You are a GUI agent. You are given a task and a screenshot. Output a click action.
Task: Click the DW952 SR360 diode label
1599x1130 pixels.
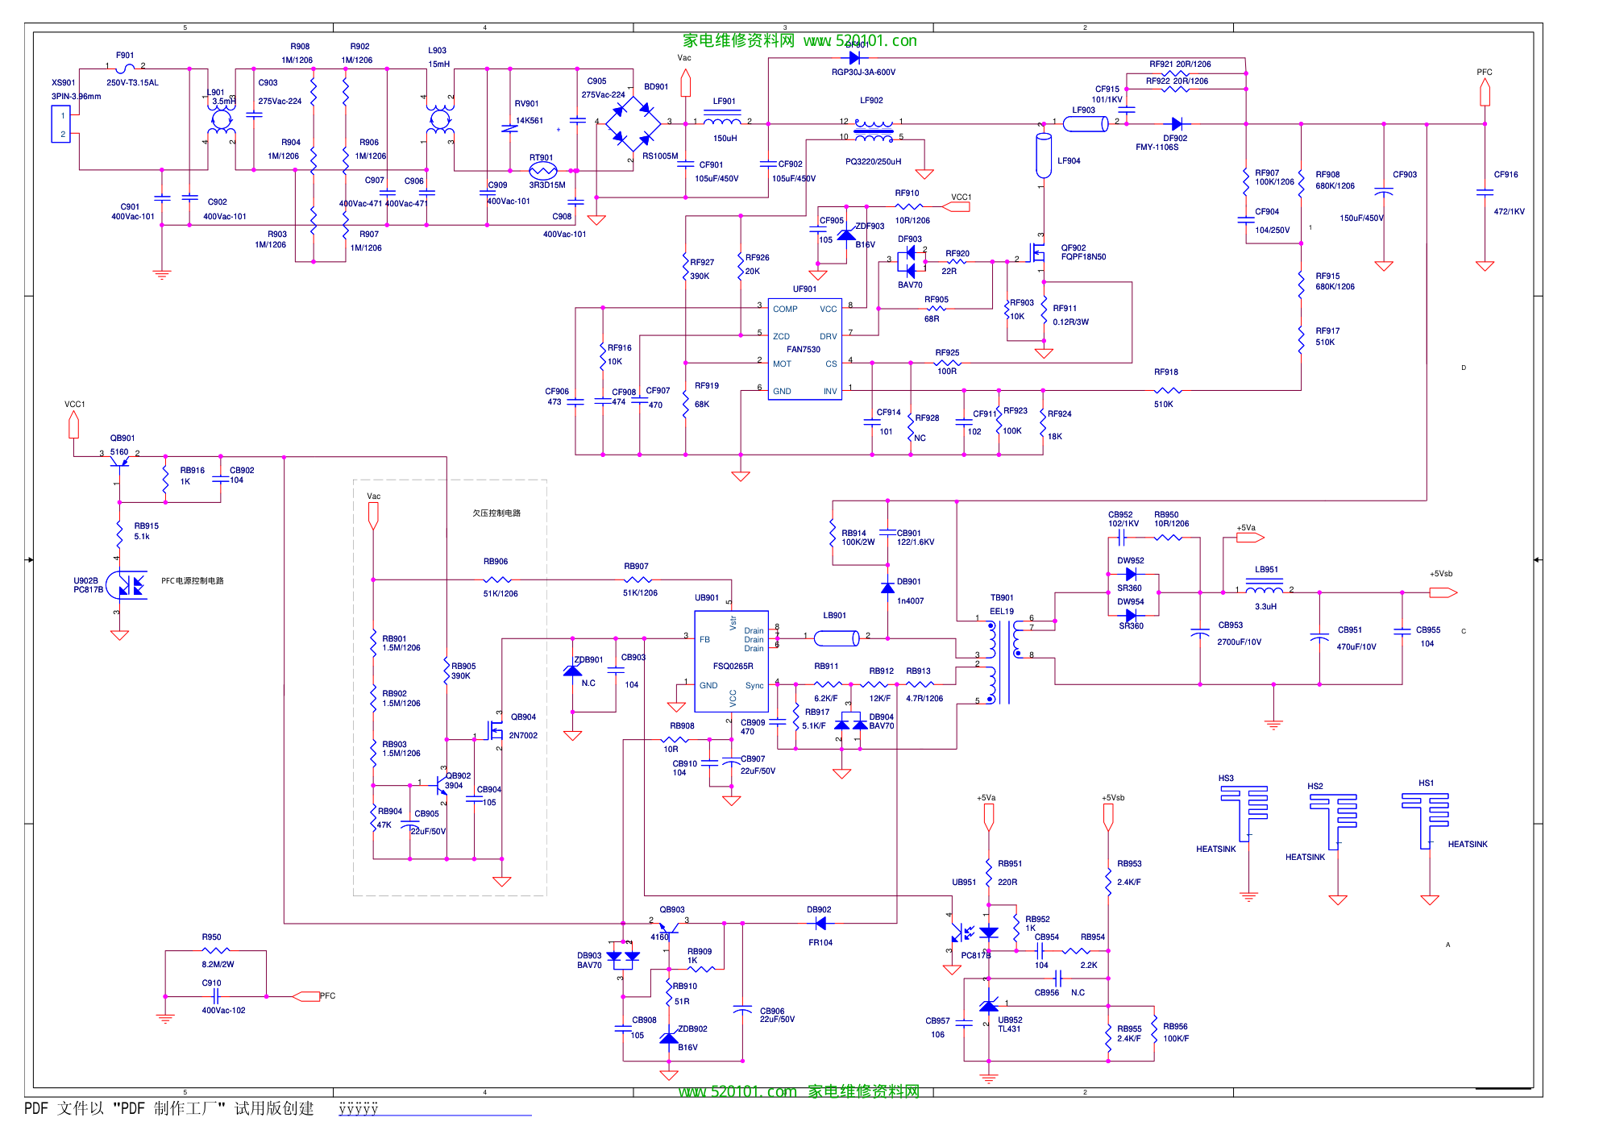click(1130, 575)
